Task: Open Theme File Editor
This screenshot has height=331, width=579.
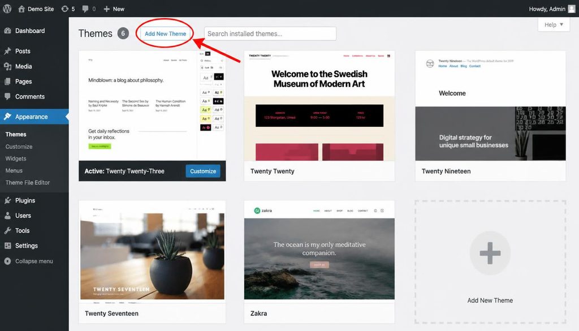Action: [x=28, y=182]
